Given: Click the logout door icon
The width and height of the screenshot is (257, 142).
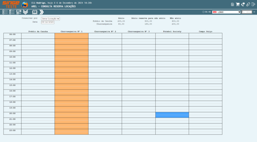Looking at the screenshot, I should (253, 4).
